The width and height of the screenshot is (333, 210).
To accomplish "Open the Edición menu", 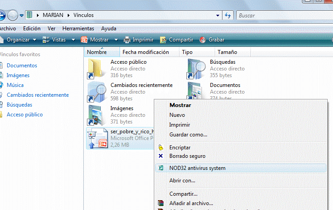I will click(32, 29).
